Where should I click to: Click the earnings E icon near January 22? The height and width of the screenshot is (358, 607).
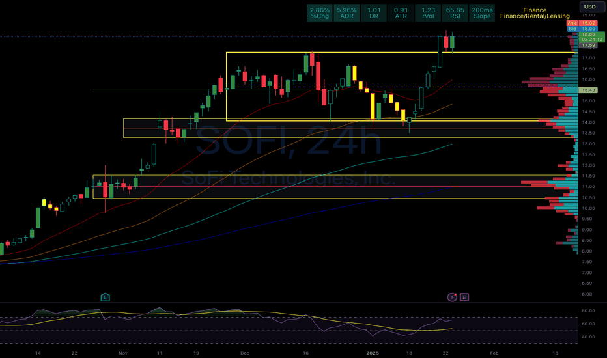point(464,297)
